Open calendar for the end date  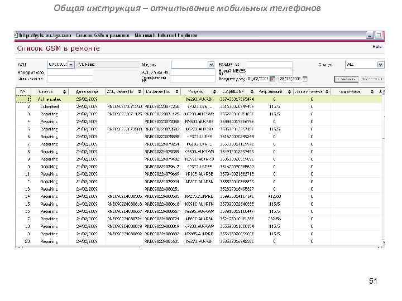pyautogui.click(x=305, y=79)
